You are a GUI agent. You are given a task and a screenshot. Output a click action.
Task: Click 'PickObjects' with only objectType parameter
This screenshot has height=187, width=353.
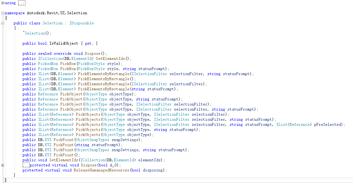tap(88, 135)
